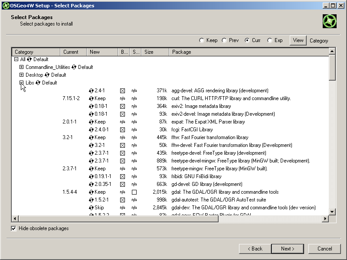Click the cycle icon next to All Default
347x260 pixels.
click(x=29, y=59)
